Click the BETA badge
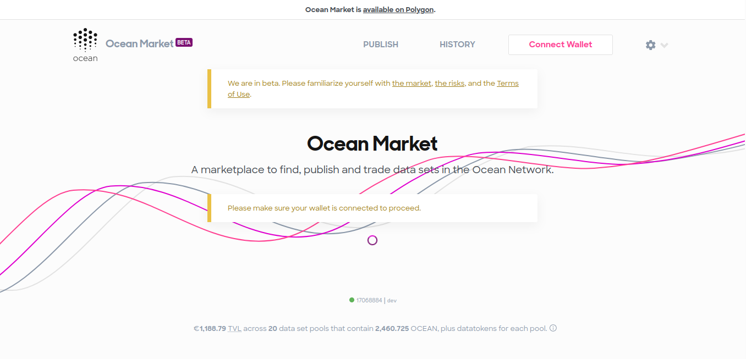The image size is (746, 359). 184,42
